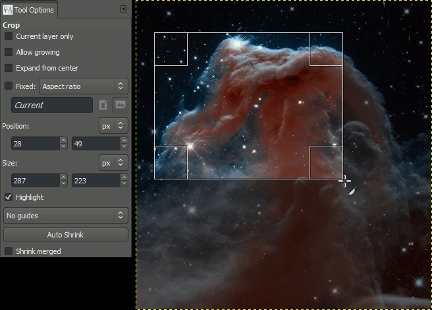Enable Expand from center option
This screenshot has width=432, height=310.
coord(9,68)
